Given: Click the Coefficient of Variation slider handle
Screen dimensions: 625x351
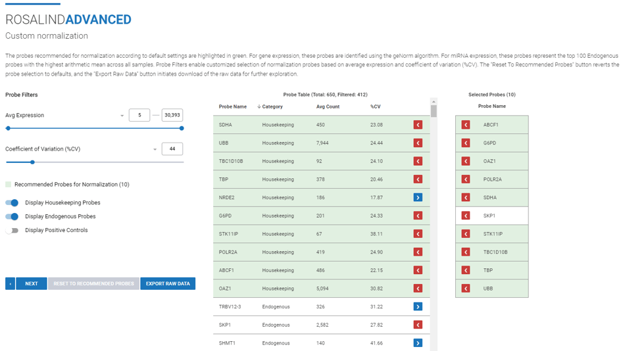Looking at the screenshot, I should pos(33,162).
